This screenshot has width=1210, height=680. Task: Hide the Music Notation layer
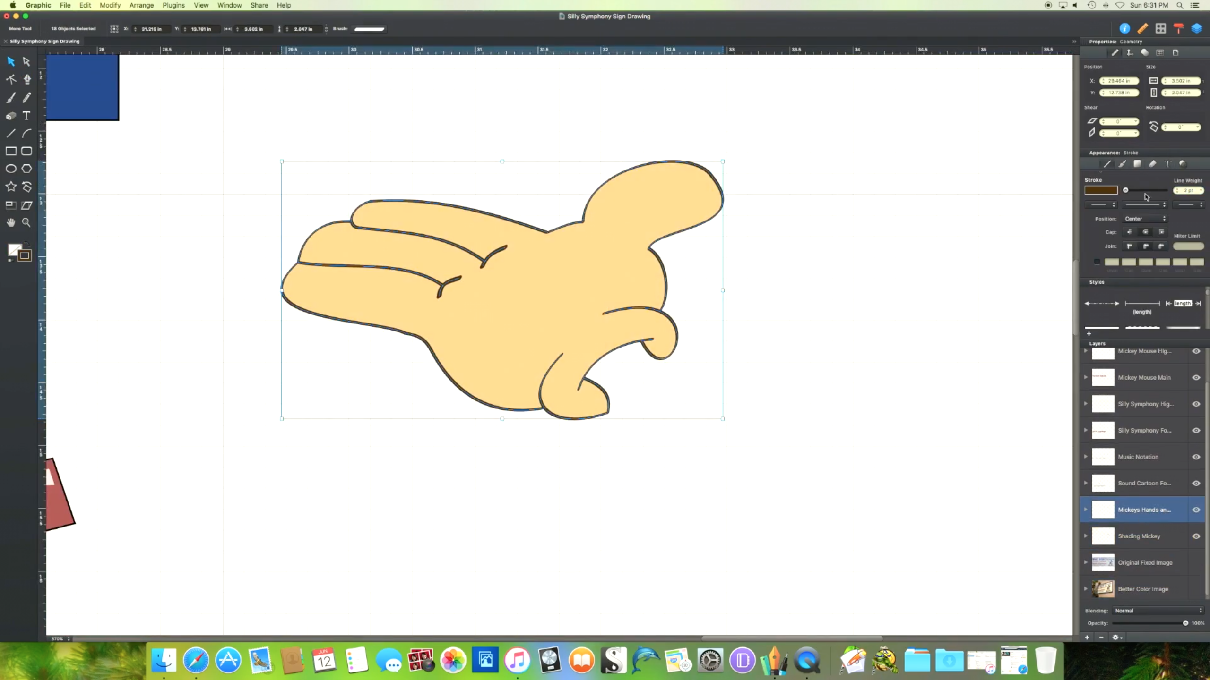pyautogui.click(x=1196, y=457)
